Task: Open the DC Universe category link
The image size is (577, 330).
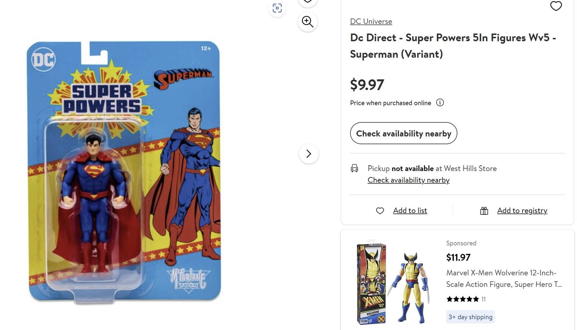Action: coord(371,22)
